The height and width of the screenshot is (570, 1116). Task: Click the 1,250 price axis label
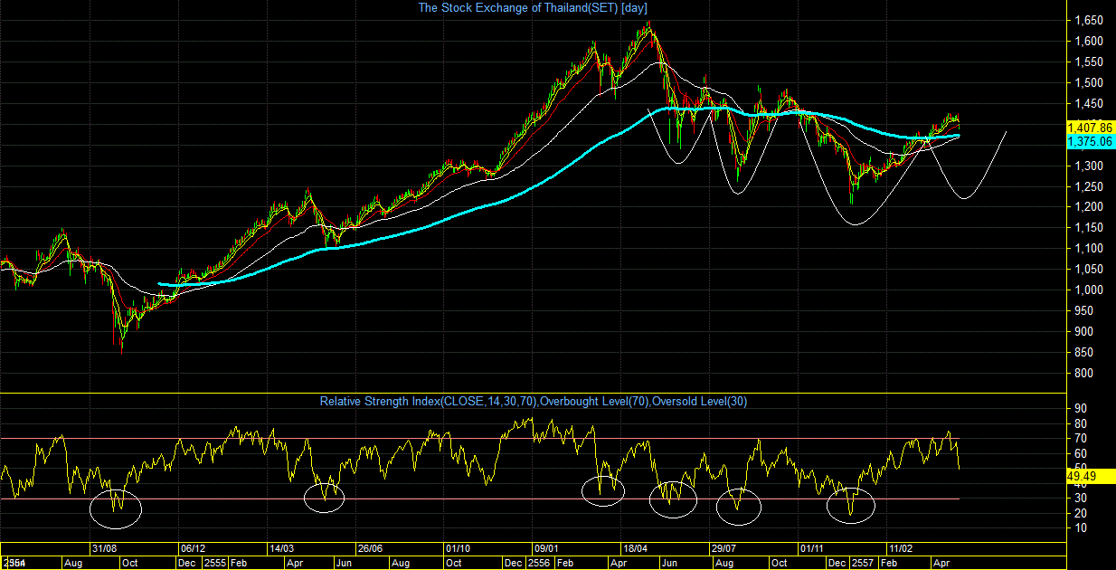1087,186
